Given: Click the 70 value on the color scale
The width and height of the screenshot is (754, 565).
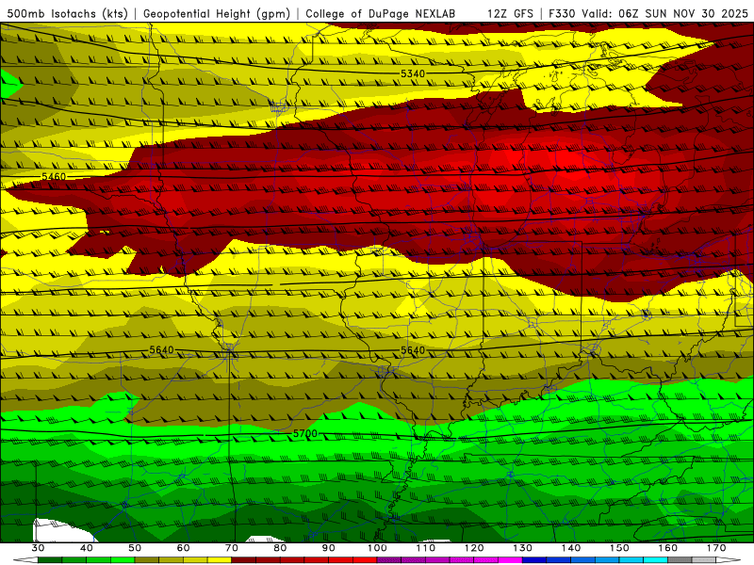Looking at the screenshot, I should coord(232,548).
